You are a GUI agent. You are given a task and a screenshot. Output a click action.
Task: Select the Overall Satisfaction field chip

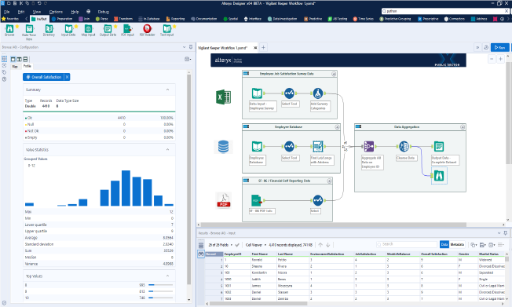click(43, 77)
